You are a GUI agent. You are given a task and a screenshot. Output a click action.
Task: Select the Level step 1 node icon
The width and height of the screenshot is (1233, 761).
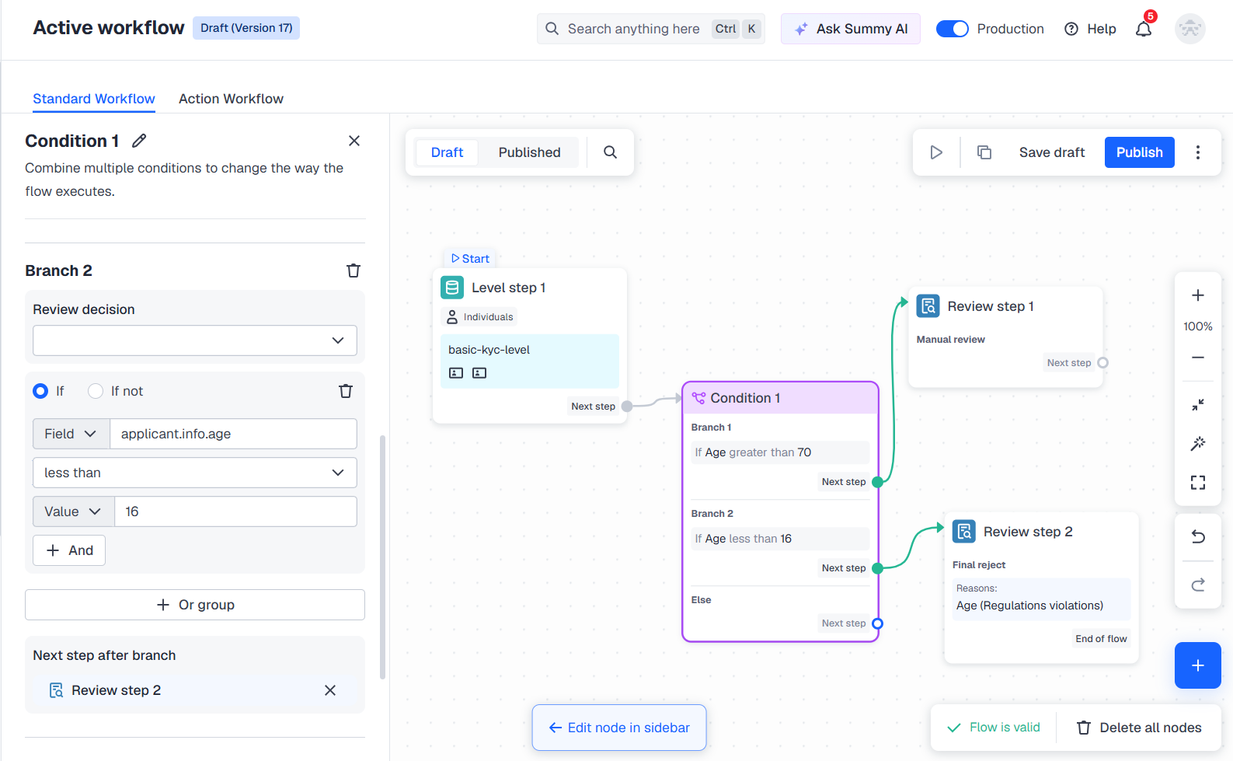click(452, 288)
